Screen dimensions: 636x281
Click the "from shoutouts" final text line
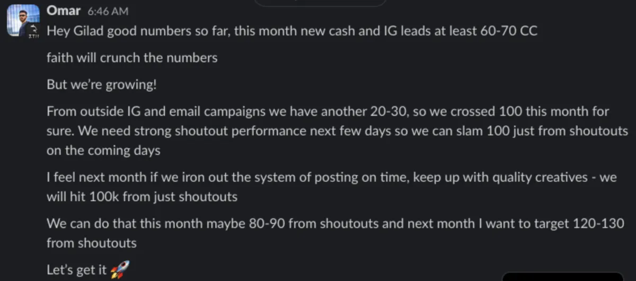[x=91, y=243]
